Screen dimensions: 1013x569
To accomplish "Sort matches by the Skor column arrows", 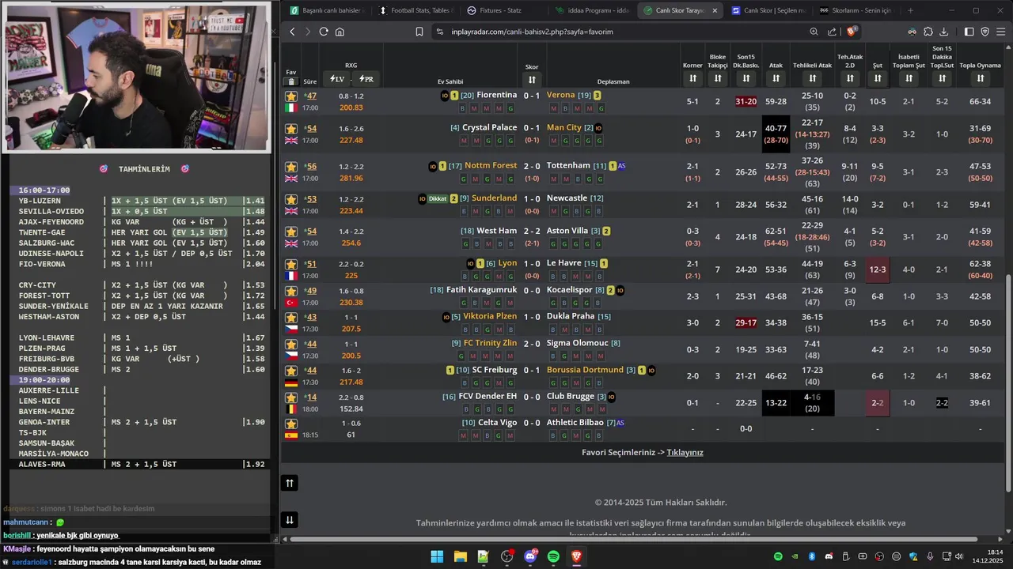I will pos(532,80).
